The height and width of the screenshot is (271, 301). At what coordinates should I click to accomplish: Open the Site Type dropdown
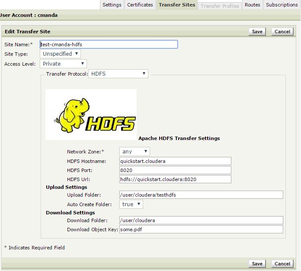[x=60, y=54]
